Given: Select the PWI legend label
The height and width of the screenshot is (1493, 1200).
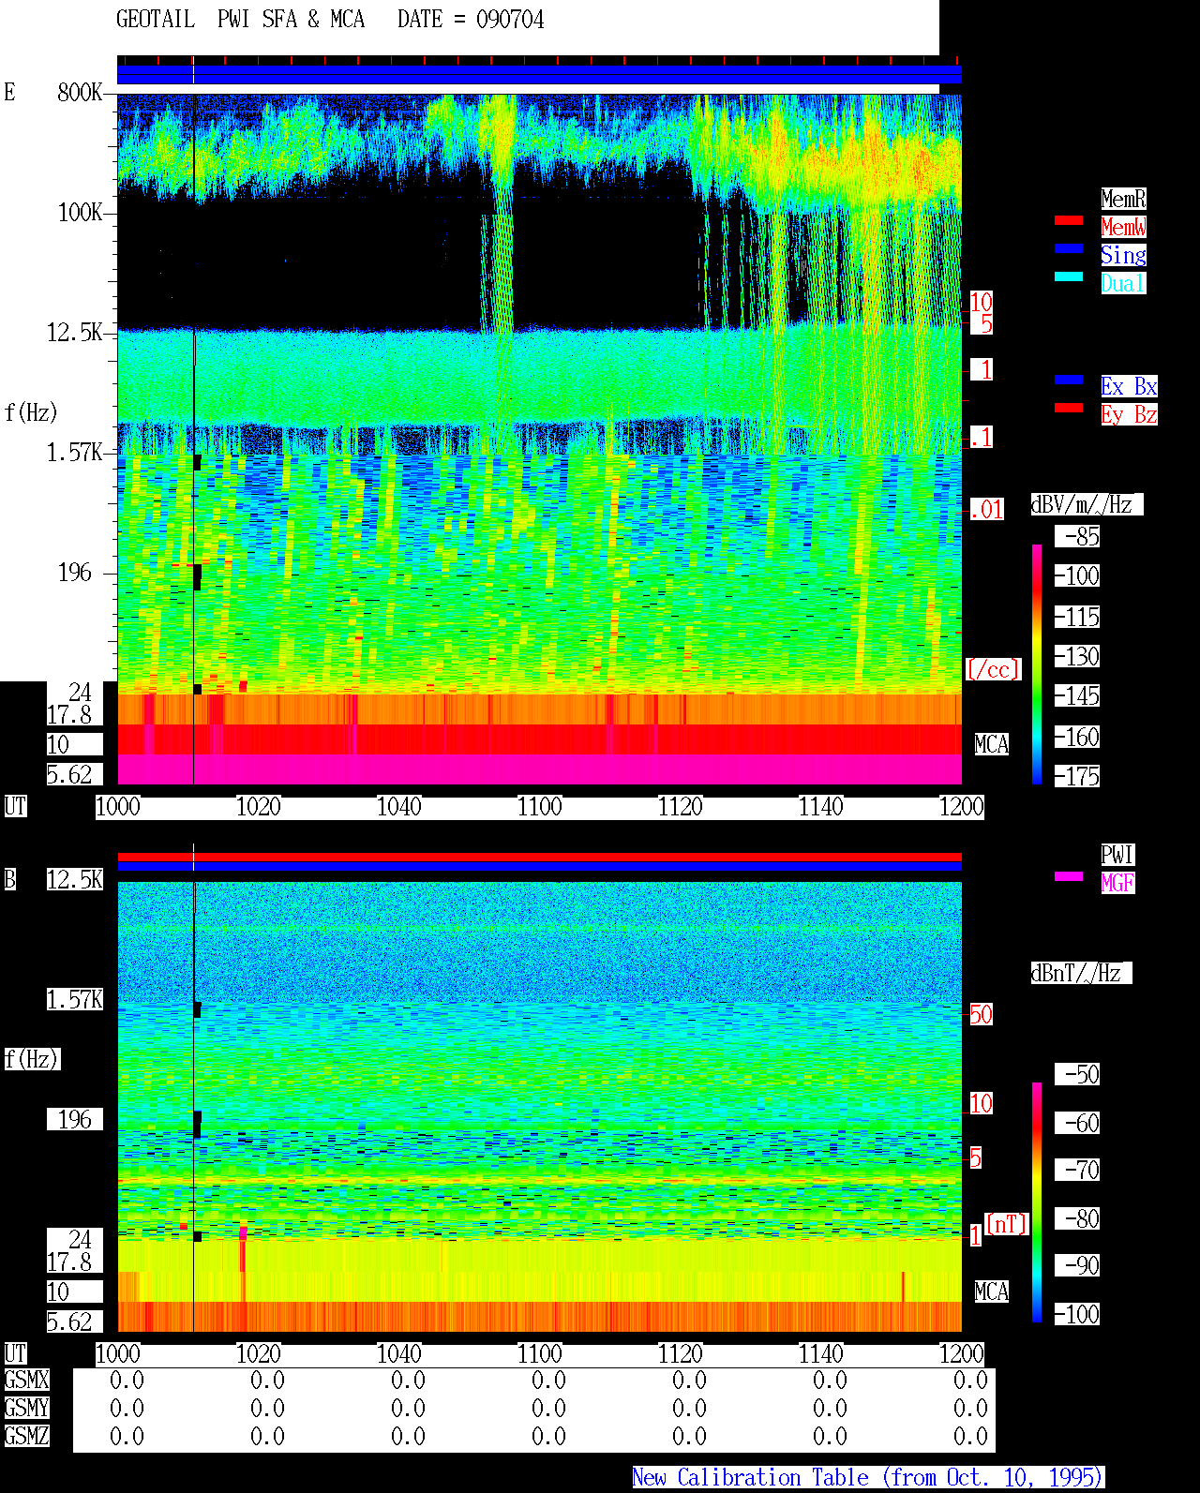Looking at the screenshot, I should point(1117,855).
